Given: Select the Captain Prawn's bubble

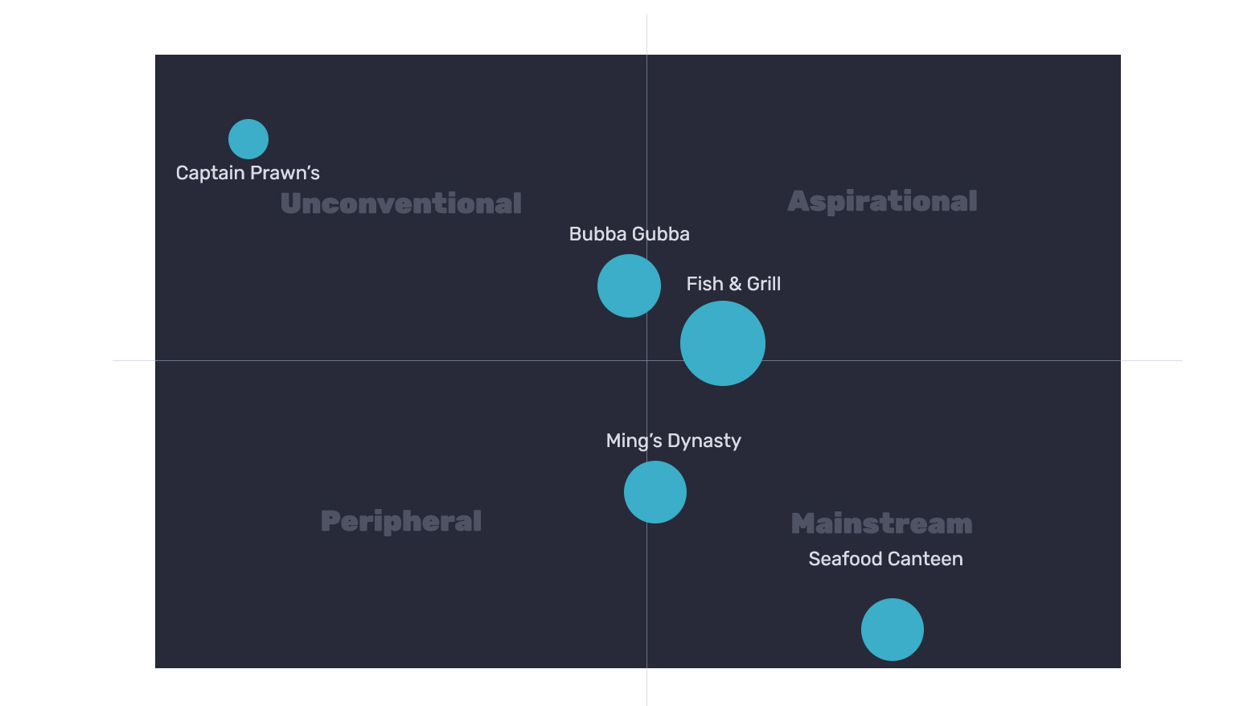Looking at the screenshot, I should [x=248, y=139].
